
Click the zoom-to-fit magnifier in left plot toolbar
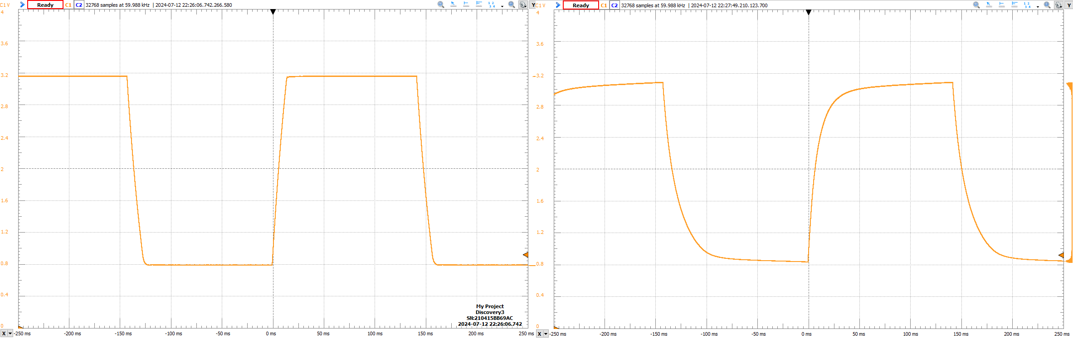[x=512, y=5]
